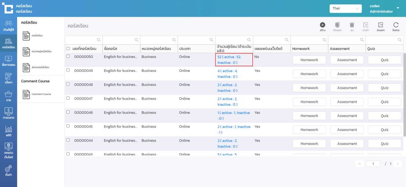Click the ส่งออก export icon
This screenshot has height=187, width=406.
click(x=380, y=25)
